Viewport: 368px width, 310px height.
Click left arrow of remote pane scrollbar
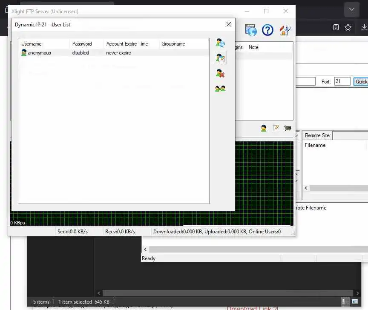coord(306,188)
